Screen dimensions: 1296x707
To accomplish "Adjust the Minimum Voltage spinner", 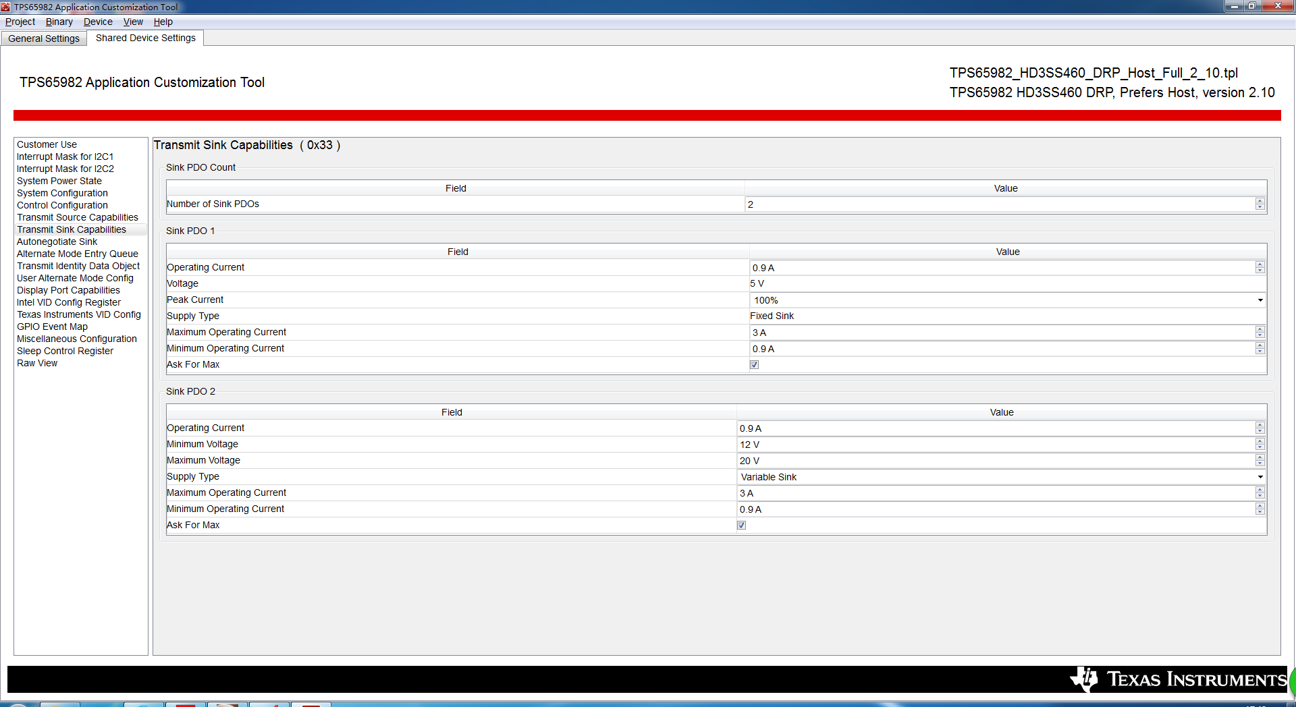I will [x=1260, y=445].
